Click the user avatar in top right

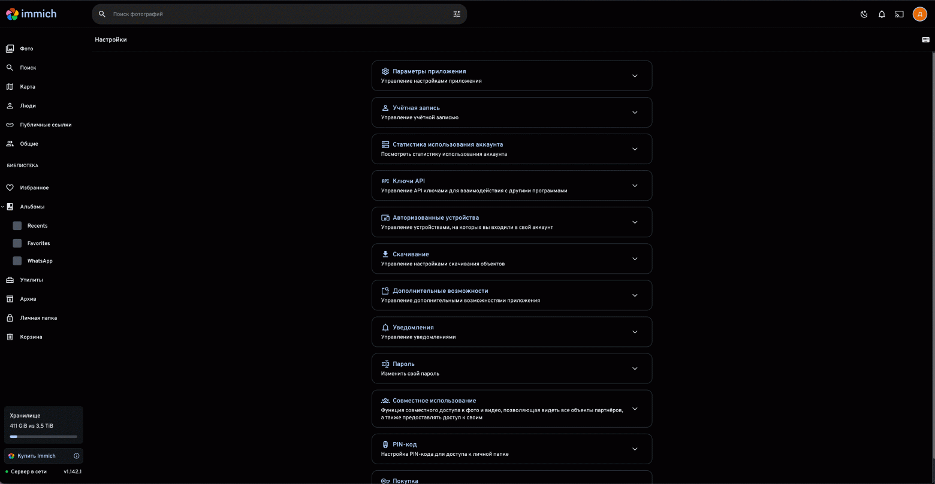[x=919, y=14]
